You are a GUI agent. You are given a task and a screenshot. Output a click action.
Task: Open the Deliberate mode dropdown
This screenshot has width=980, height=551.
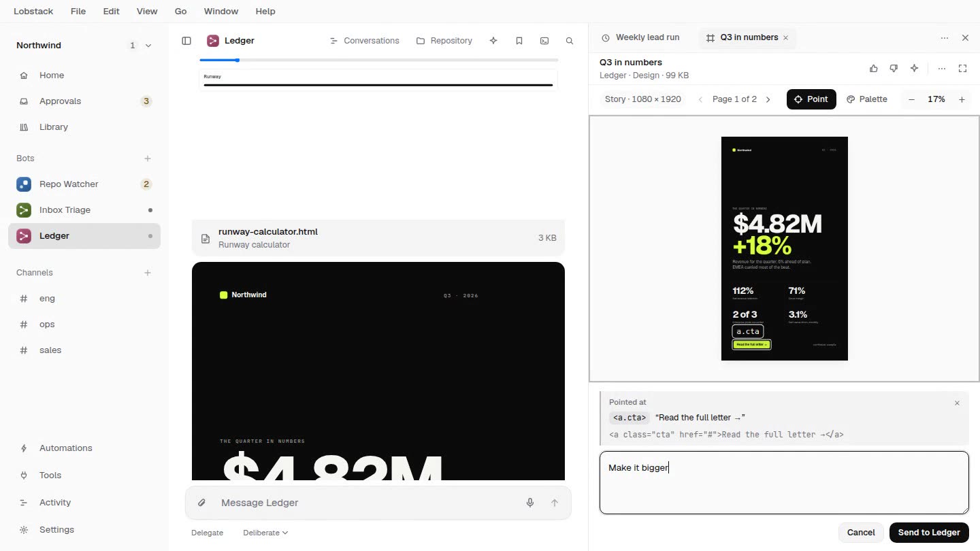[x=265, y=533]
